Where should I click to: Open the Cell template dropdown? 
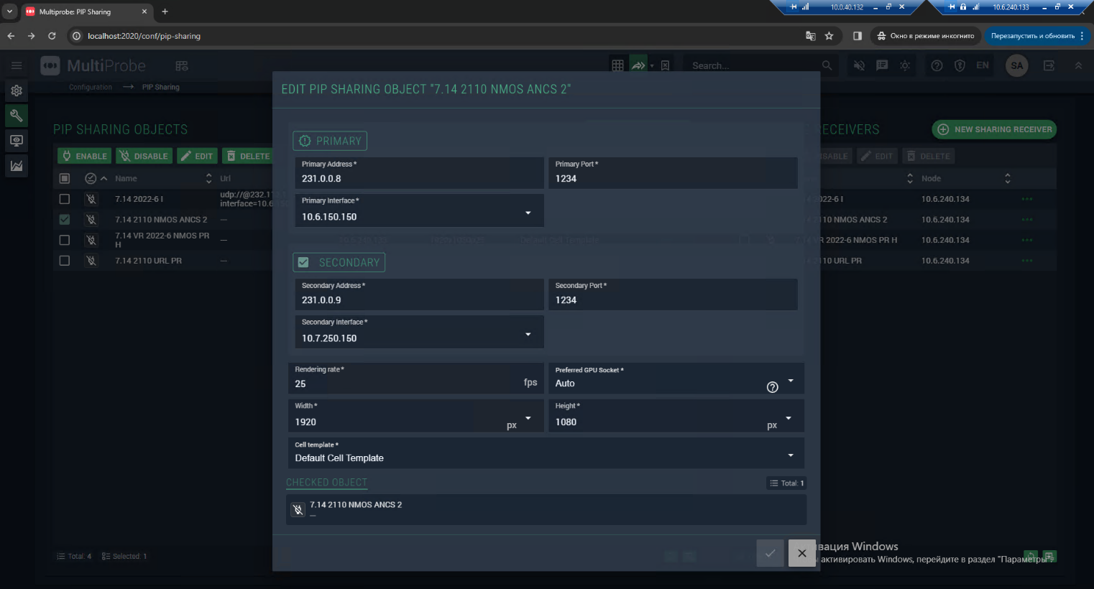[x=790, y=455]
